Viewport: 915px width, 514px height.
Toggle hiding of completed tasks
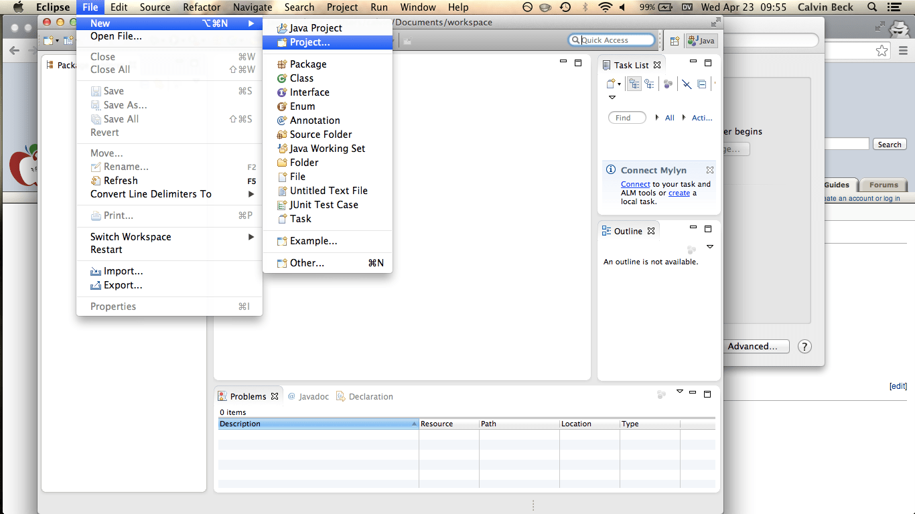(686, 84)
